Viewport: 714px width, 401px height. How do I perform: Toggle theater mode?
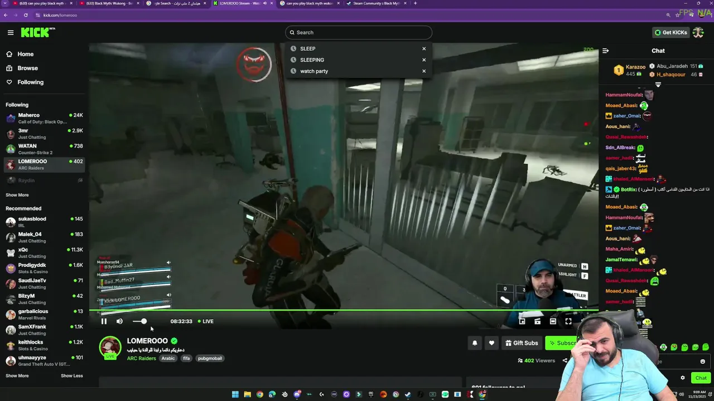click(553, 321)
